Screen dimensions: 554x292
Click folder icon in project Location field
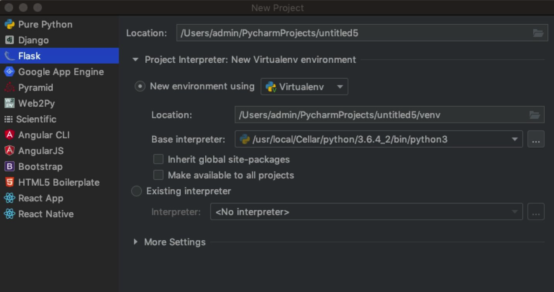[x=538, y=33]
